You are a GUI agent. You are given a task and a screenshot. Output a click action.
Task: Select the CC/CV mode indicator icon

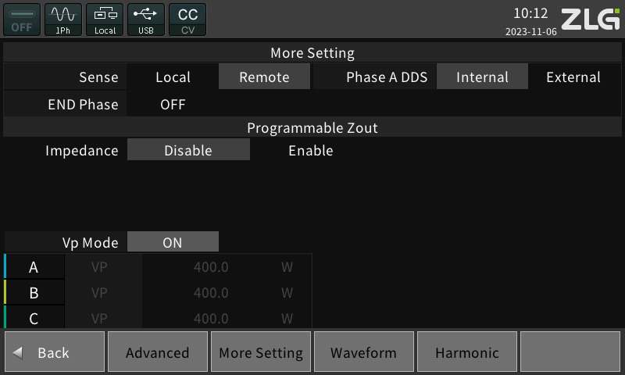187,19
